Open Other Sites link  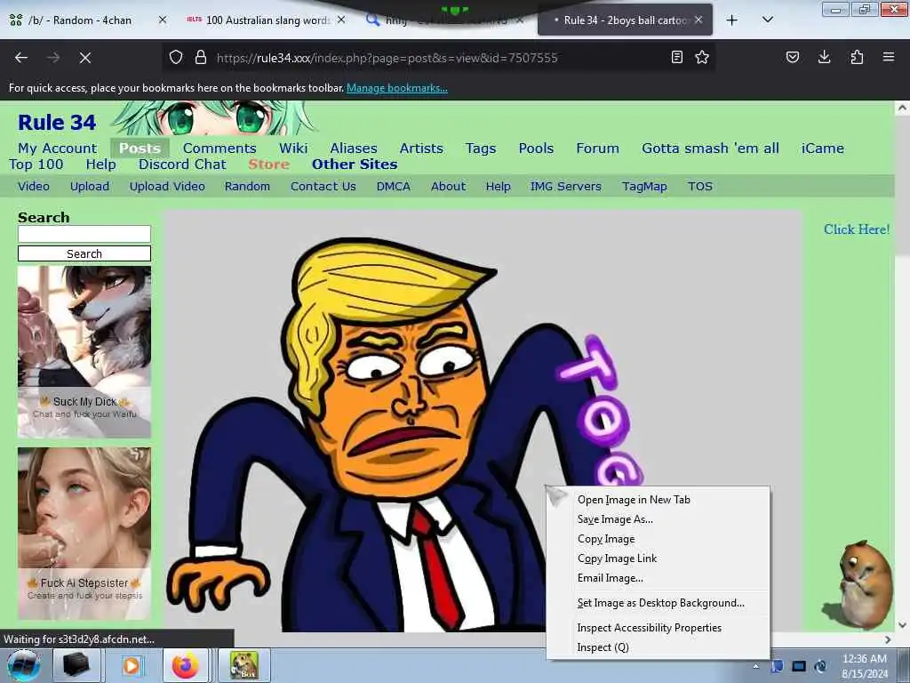(355, 165)
